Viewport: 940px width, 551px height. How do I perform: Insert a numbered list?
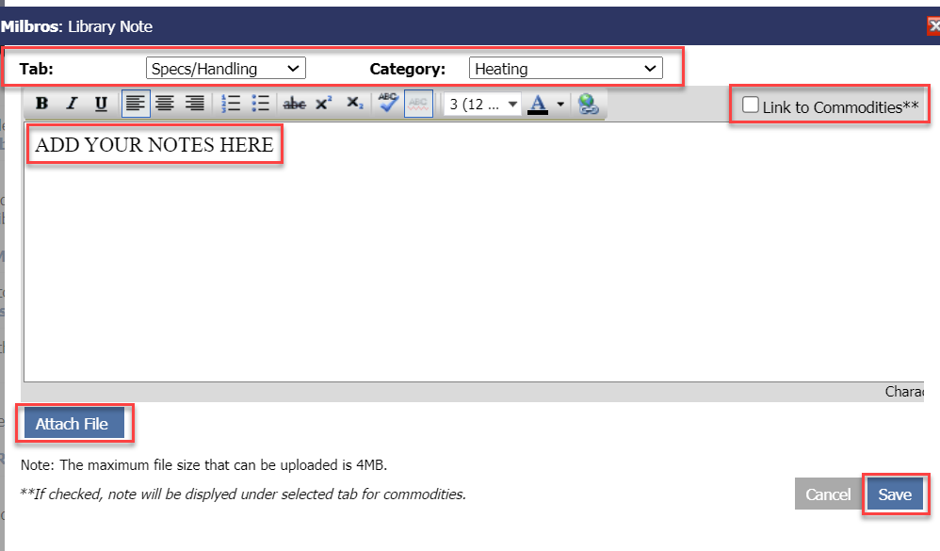(231, 104)
